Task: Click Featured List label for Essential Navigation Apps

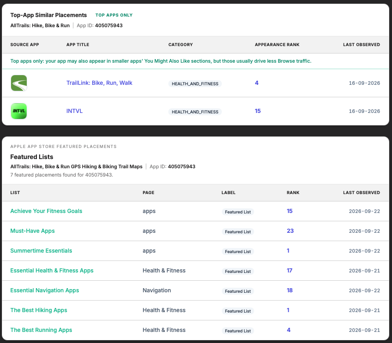Action: coord(238,291)
